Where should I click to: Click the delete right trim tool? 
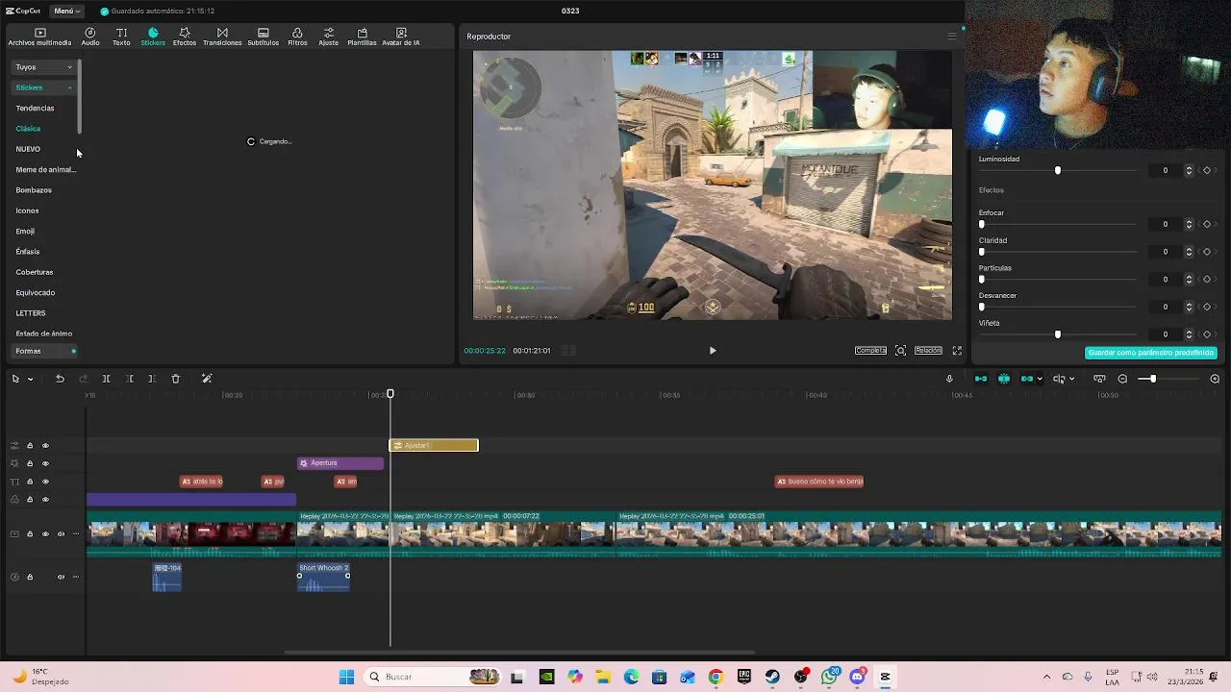pos(152,379)
